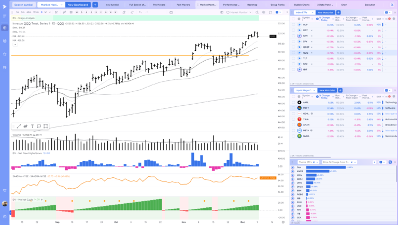Screen dimensions: 398x225
Task: Click the play icon beside SPY
Action: click(299, 41)
